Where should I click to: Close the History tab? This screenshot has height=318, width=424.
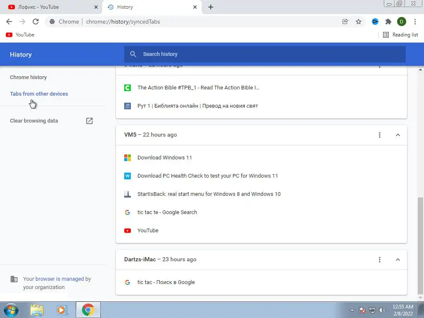click(x=195, y=7)
